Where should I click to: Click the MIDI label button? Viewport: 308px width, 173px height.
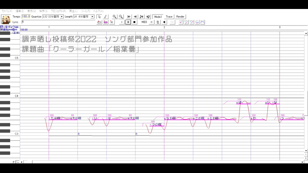pyautogui.click(x=144, y=22)
